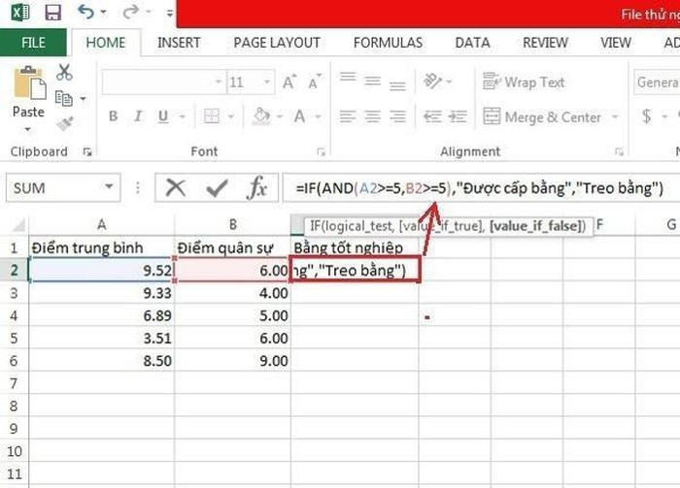Switch to the FORMULAS tab

(388, 43)
